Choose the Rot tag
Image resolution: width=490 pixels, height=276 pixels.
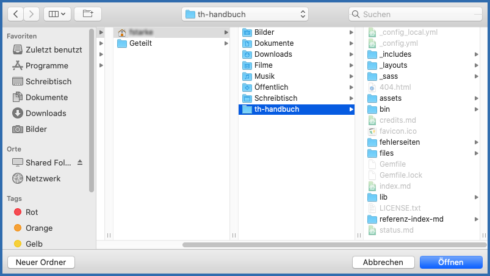tap(26, 212)
